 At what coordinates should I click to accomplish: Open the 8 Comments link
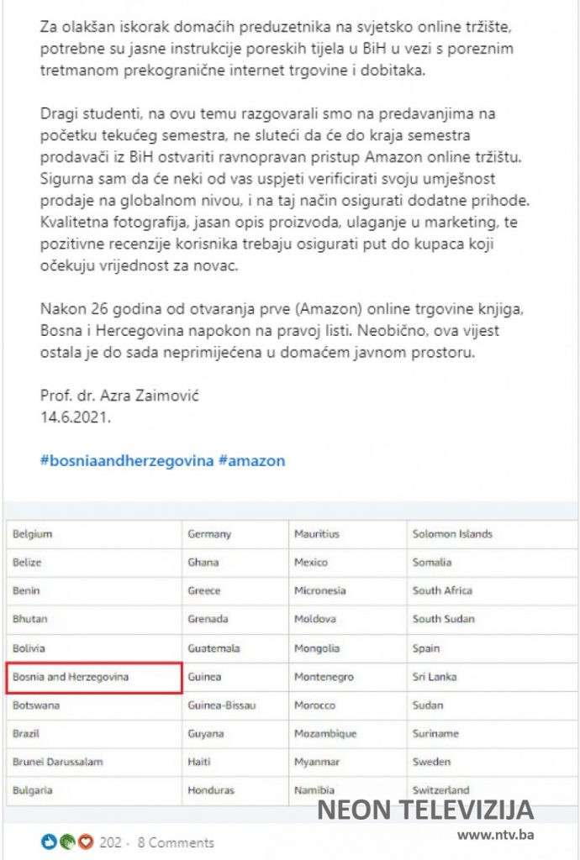175,842
